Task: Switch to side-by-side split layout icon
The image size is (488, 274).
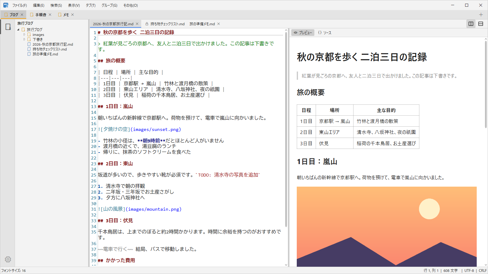Action: [471, 24]
